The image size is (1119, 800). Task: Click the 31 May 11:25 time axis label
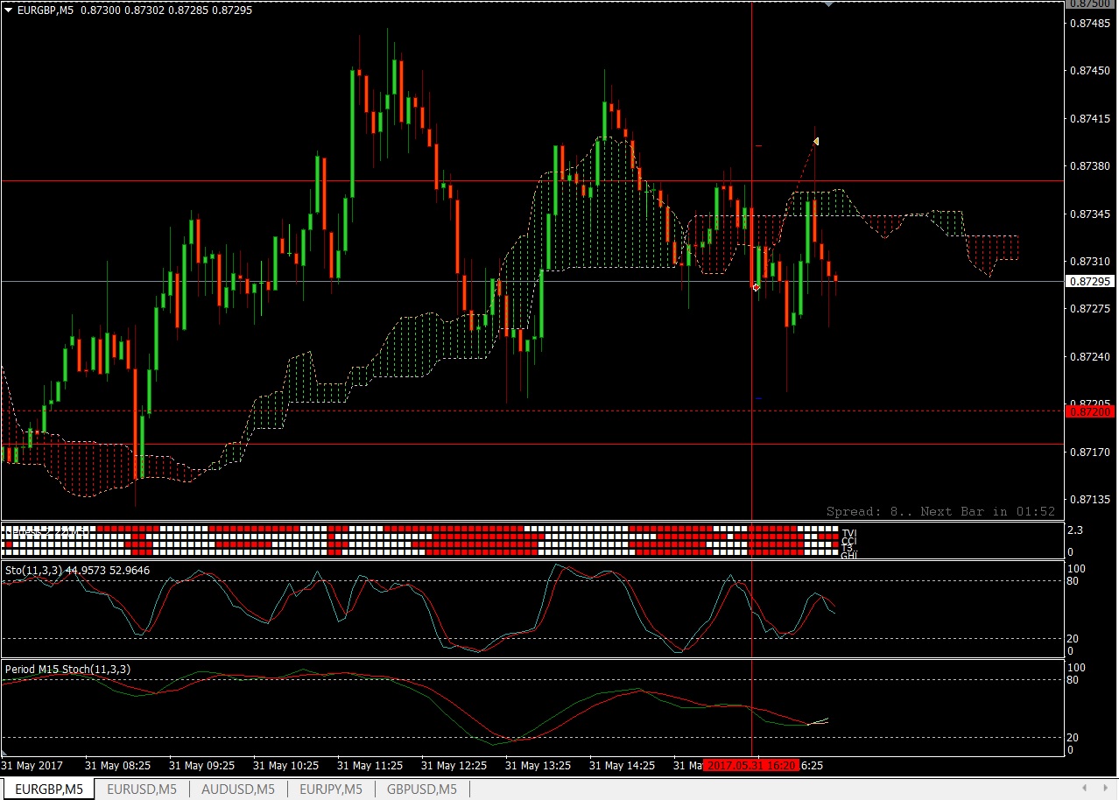pyautogui.click(x=369, y=765)
